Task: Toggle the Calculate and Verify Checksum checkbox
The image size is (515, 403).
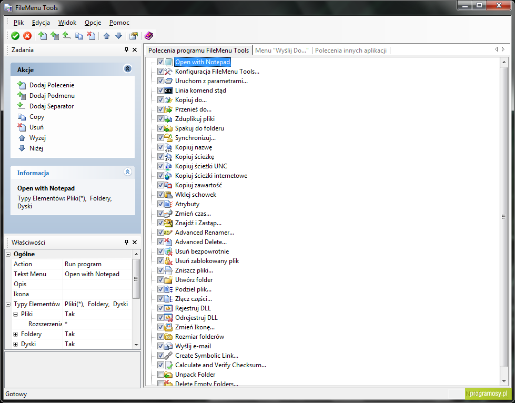Action: [x=160, y=365]
